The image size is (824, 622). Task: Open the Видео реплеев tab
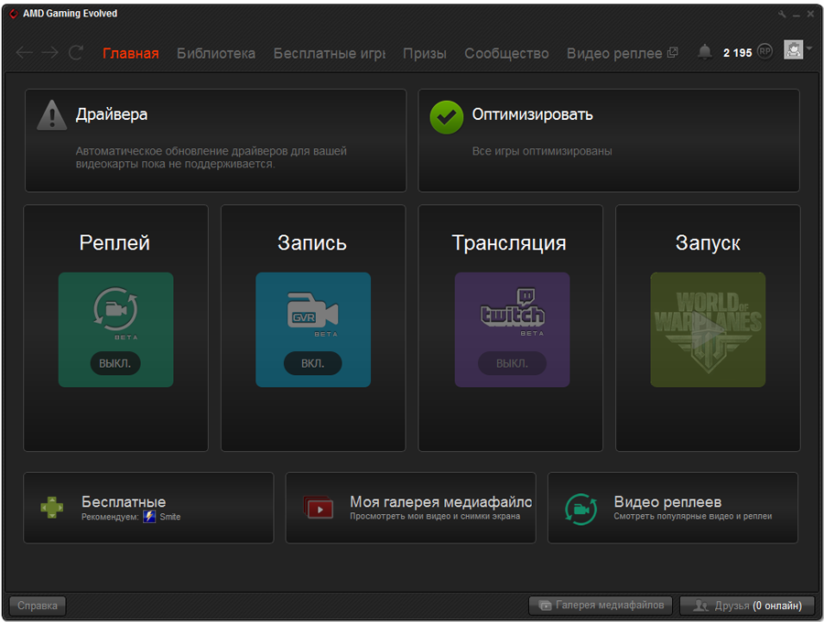[614, 53]
